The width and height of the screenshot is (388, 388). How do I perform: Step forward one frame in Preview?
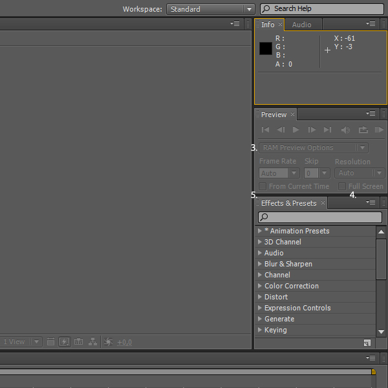(312, 130)
